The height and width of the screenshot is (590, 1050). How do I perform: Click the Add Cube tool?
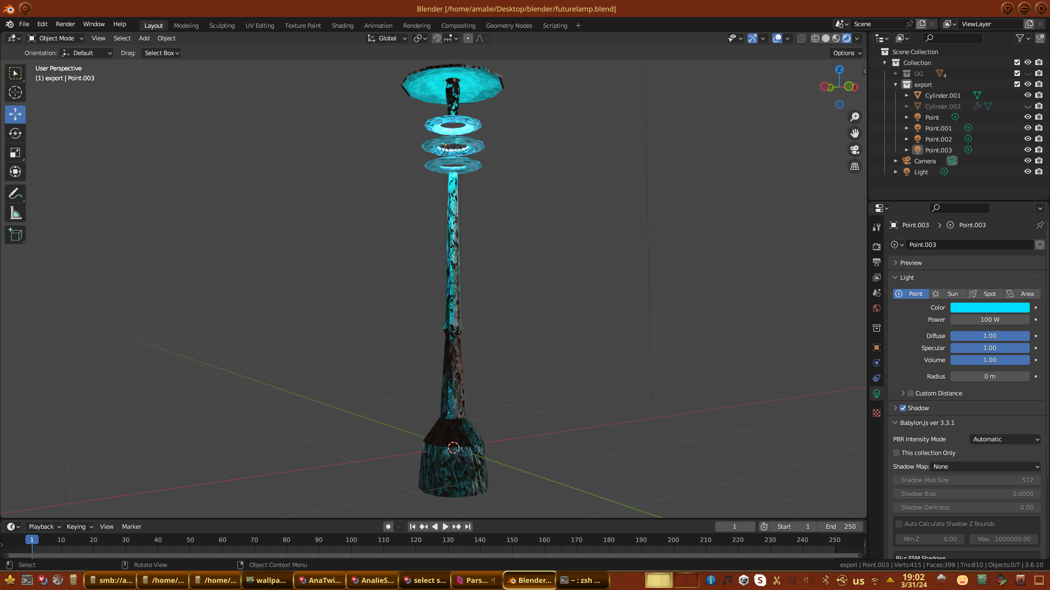tap(15, 235)
